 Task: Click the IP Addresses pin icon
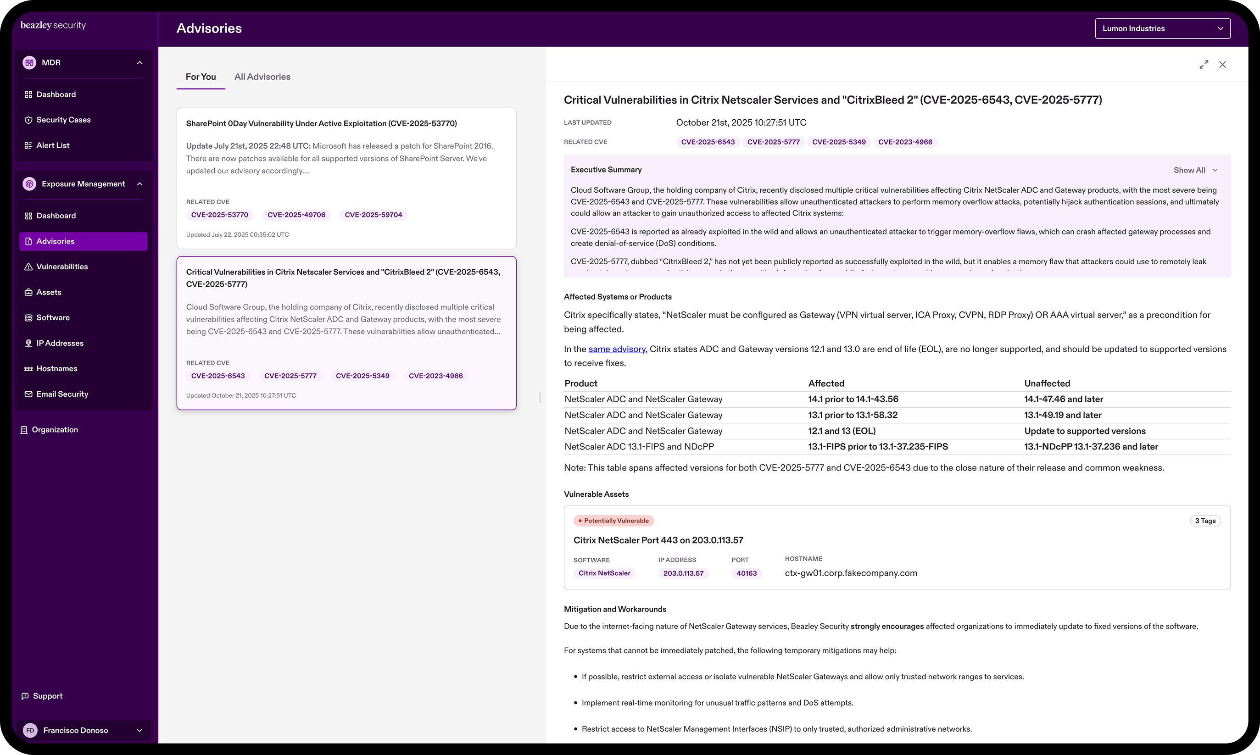tap(28, 343)
